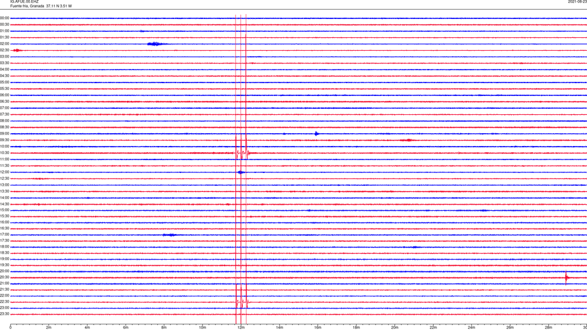Select the 17:00 trace time label
The image size is (587, 330).
[x=5, y=235]
